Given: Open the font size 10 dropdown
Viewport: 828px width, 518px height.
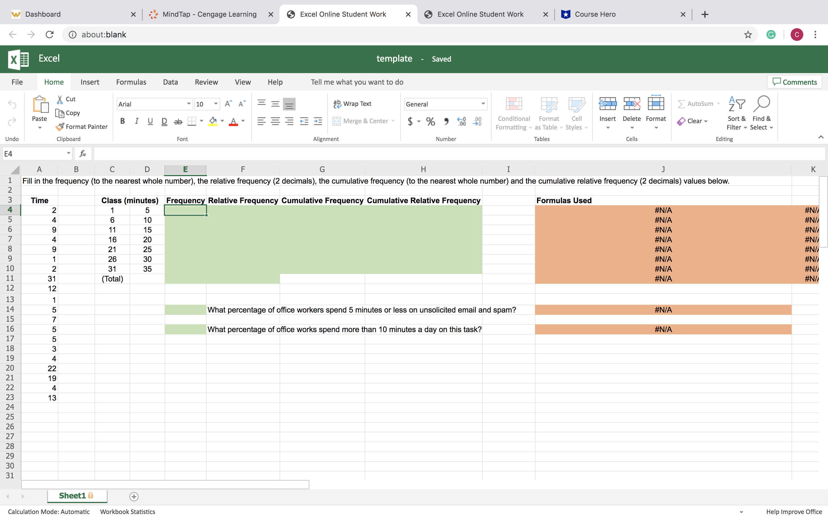Looking at the screenshot, I should point(216,104).
